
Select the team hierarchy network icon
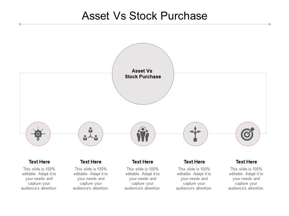click(91, 134)
